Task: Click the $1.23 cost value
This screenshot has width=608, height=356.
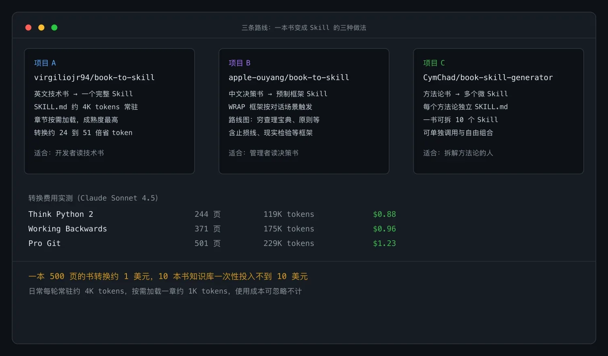Action: [384, 244]
